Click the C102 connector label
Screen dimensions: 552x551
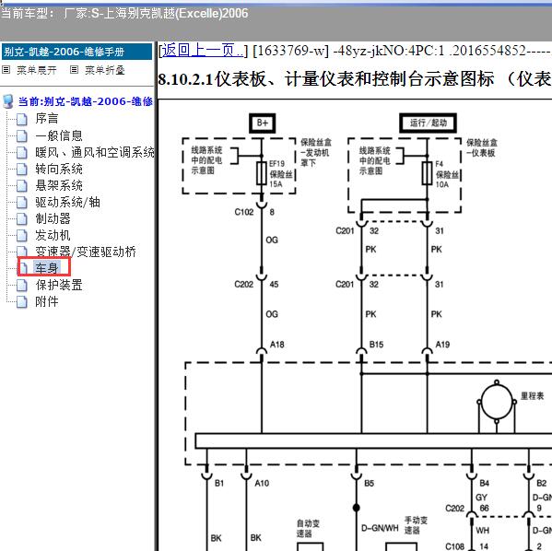click(x=244, y=212)
